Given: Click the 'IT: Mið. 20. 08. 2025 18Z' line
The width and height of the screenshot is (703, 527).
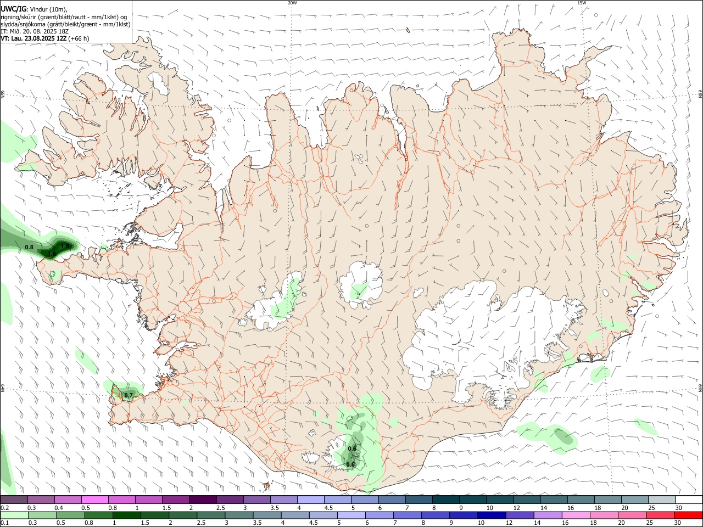Looking at the screenshot, I should (x=35, y=31).
